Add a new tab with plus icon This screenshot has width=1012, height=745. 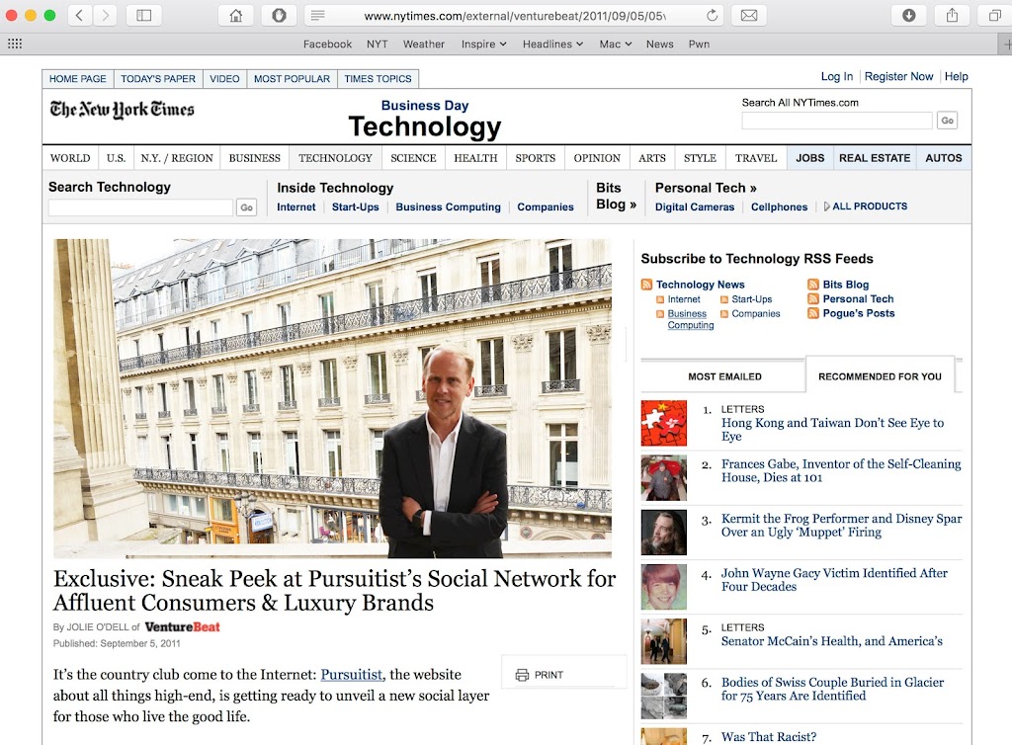click(1005, 43)
